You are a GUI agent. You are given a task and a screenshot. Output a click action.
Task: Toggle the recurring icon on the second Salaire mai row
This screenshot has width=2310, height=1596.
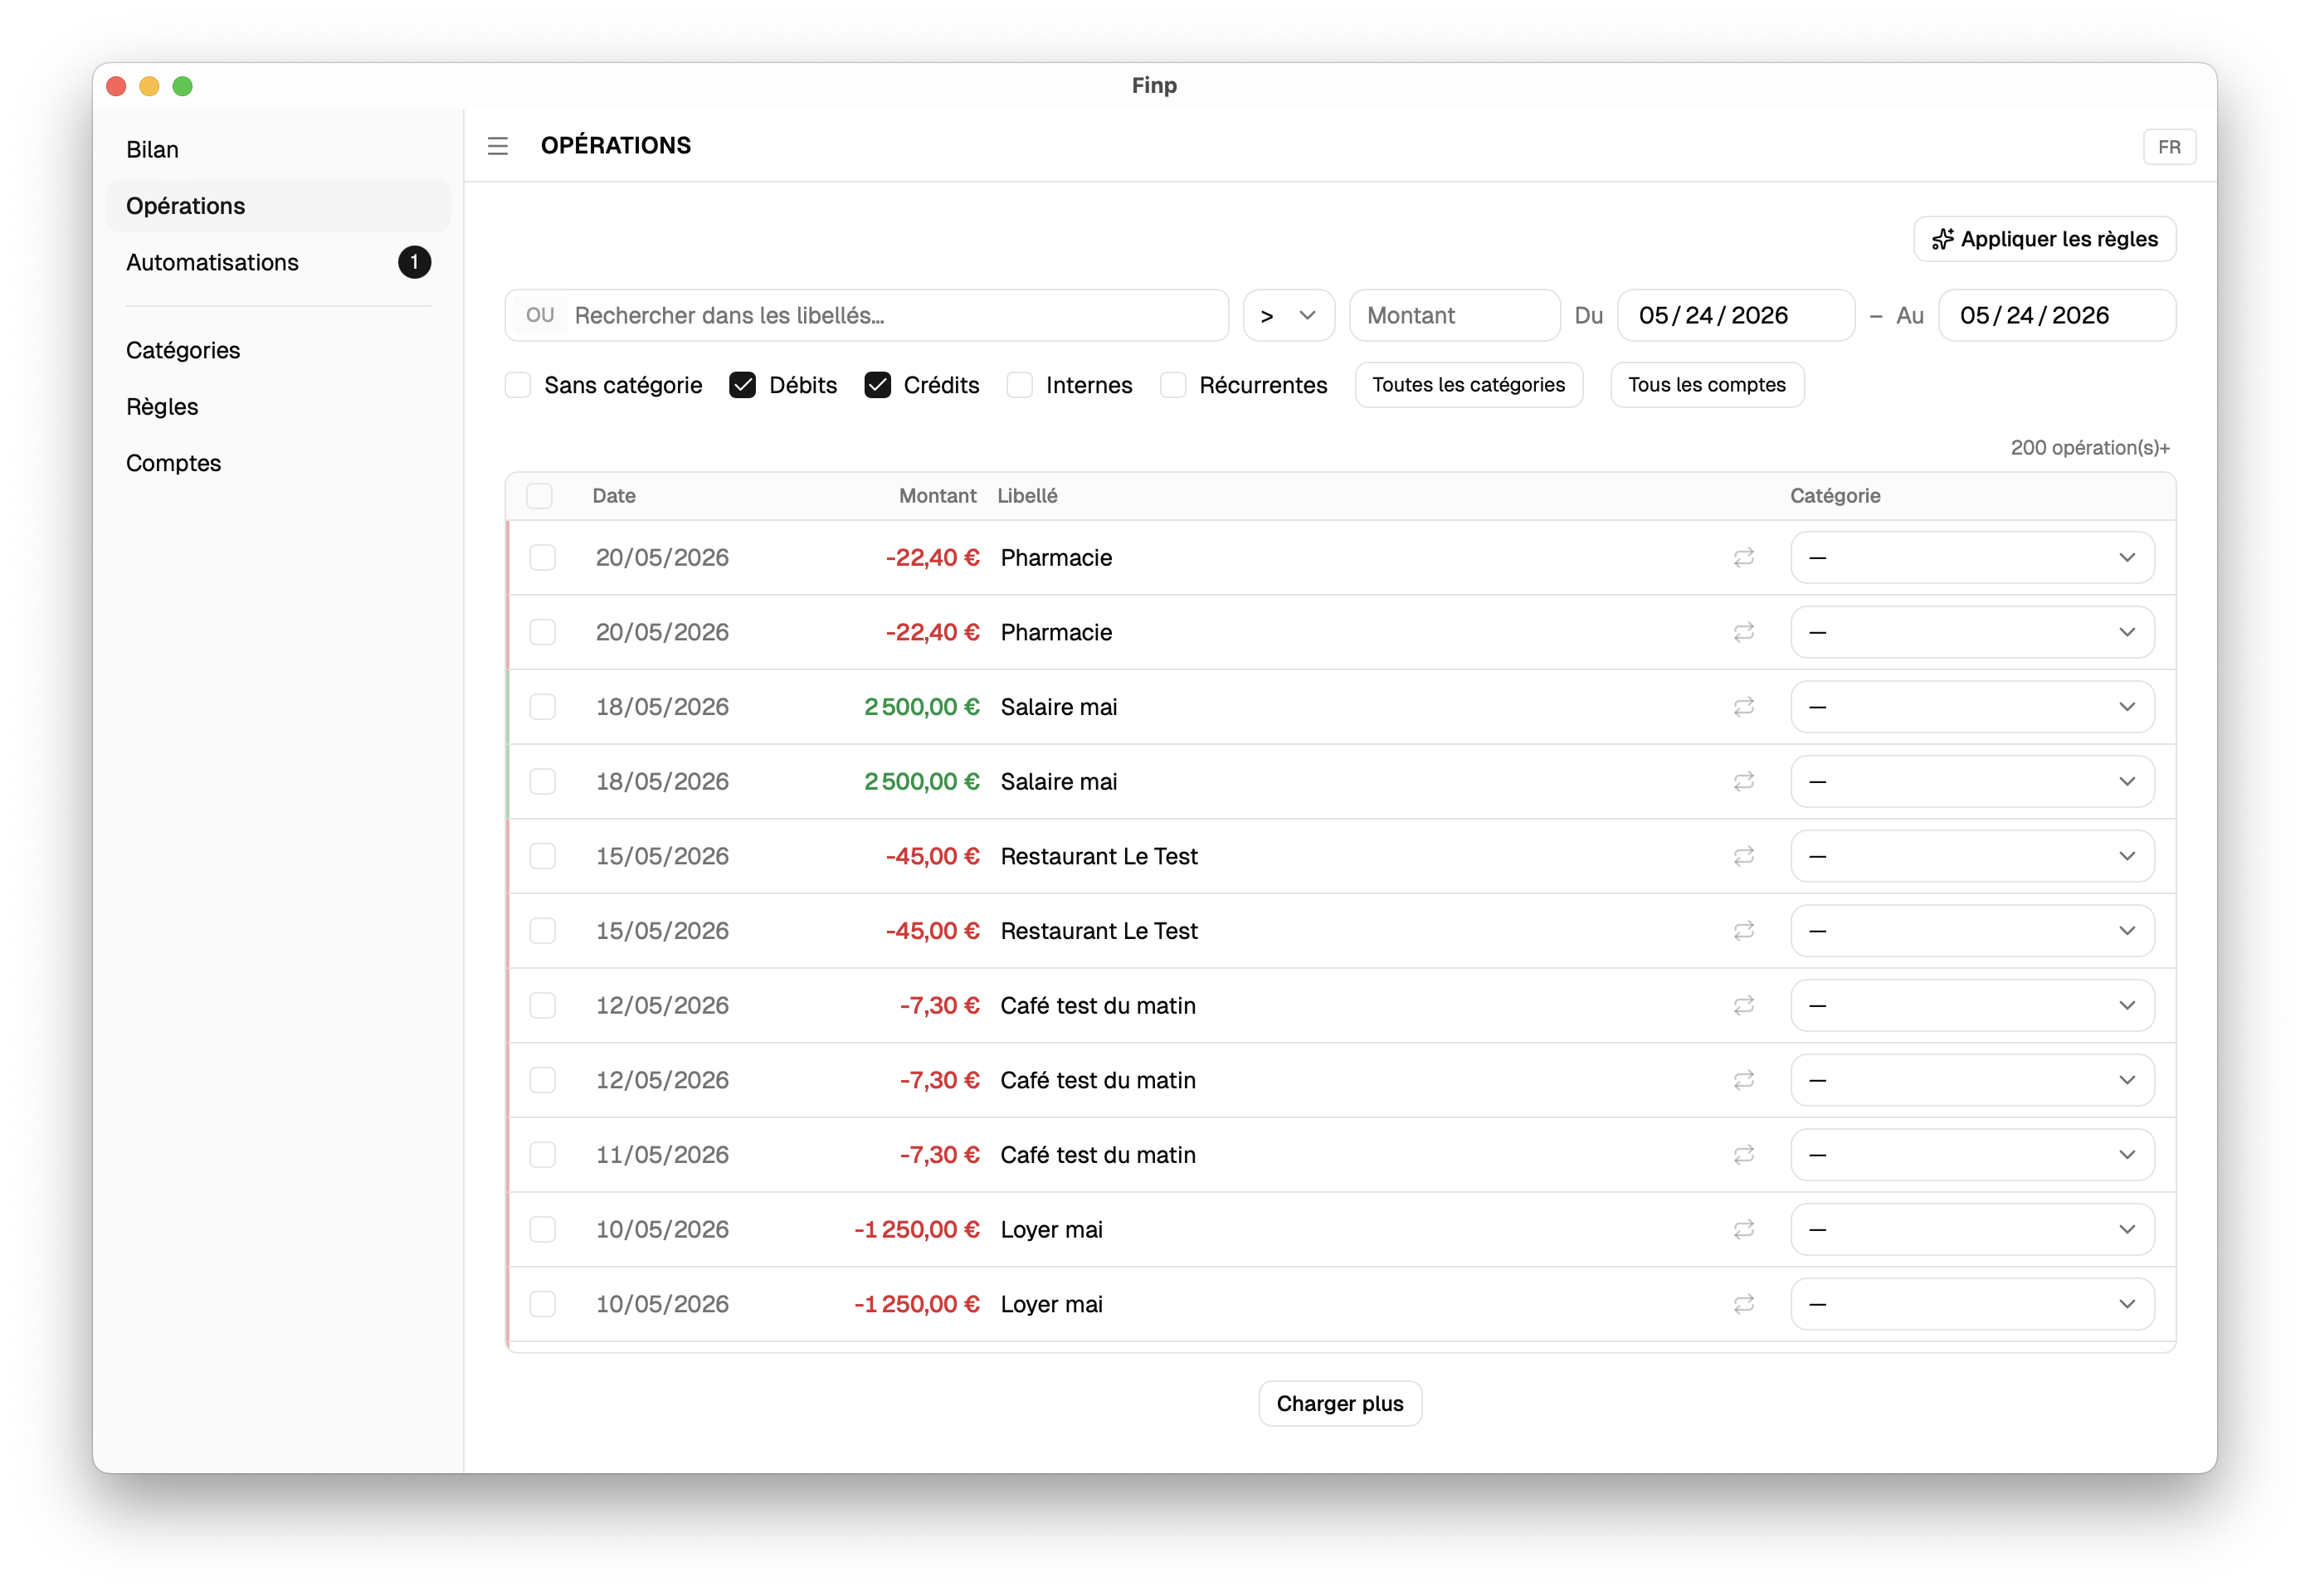point(1744,781)
